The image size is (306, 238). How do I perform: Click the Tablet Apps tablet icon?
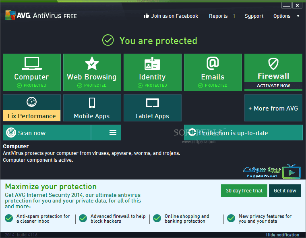[152, 103]
